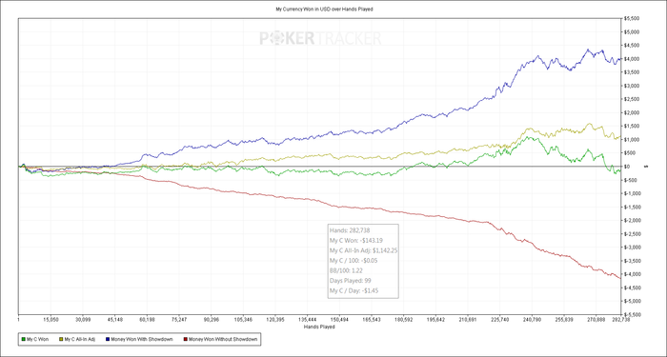The width and height of the screenshot is (667, 357).
Task: Click the y-axis label '$1,000'
Action: (631, 139)
